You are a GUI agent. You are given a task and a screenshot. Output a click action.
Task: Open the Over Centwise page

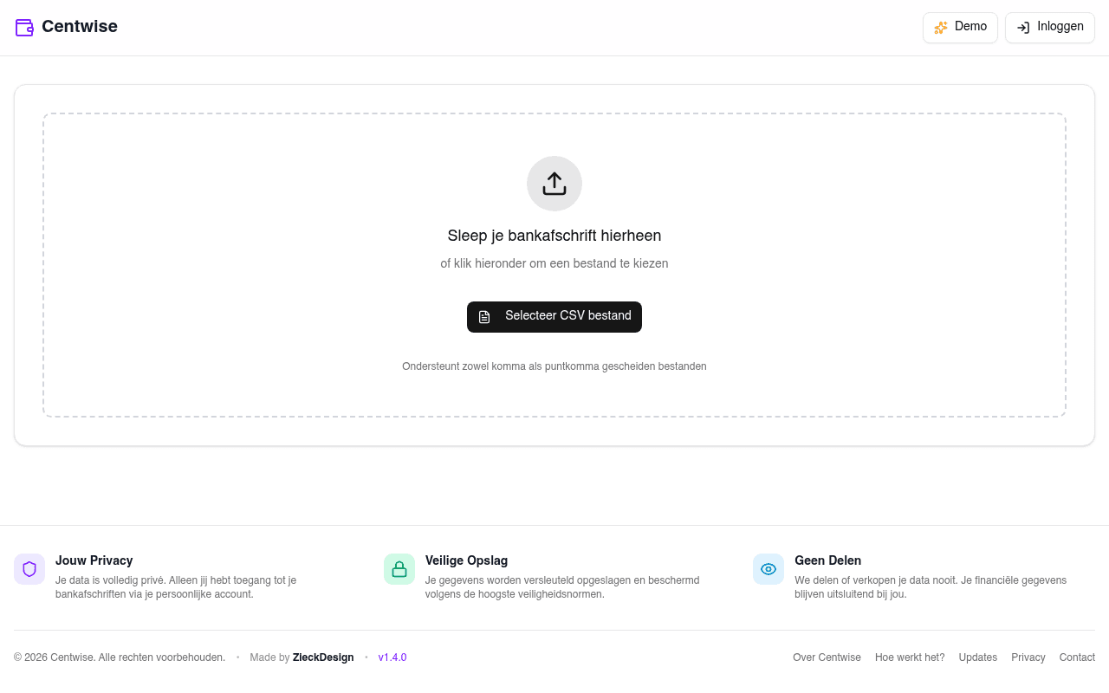(x=827, y=657)
